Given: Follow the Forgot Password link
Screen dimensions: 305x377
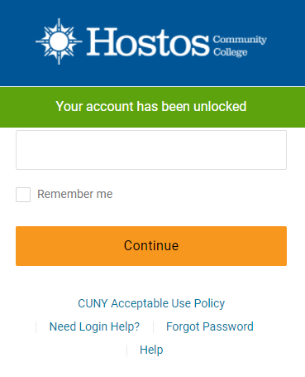Looking at the screenshot, I should (x=210, y=326).
